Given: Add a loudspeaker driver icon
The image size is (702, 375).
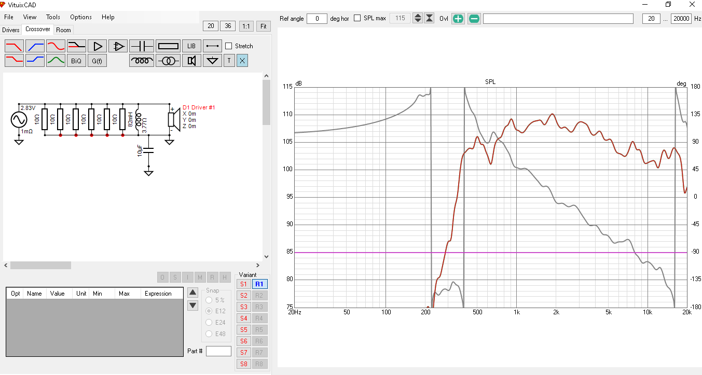Looking at the screenshot, I should (x=191, y=61).
